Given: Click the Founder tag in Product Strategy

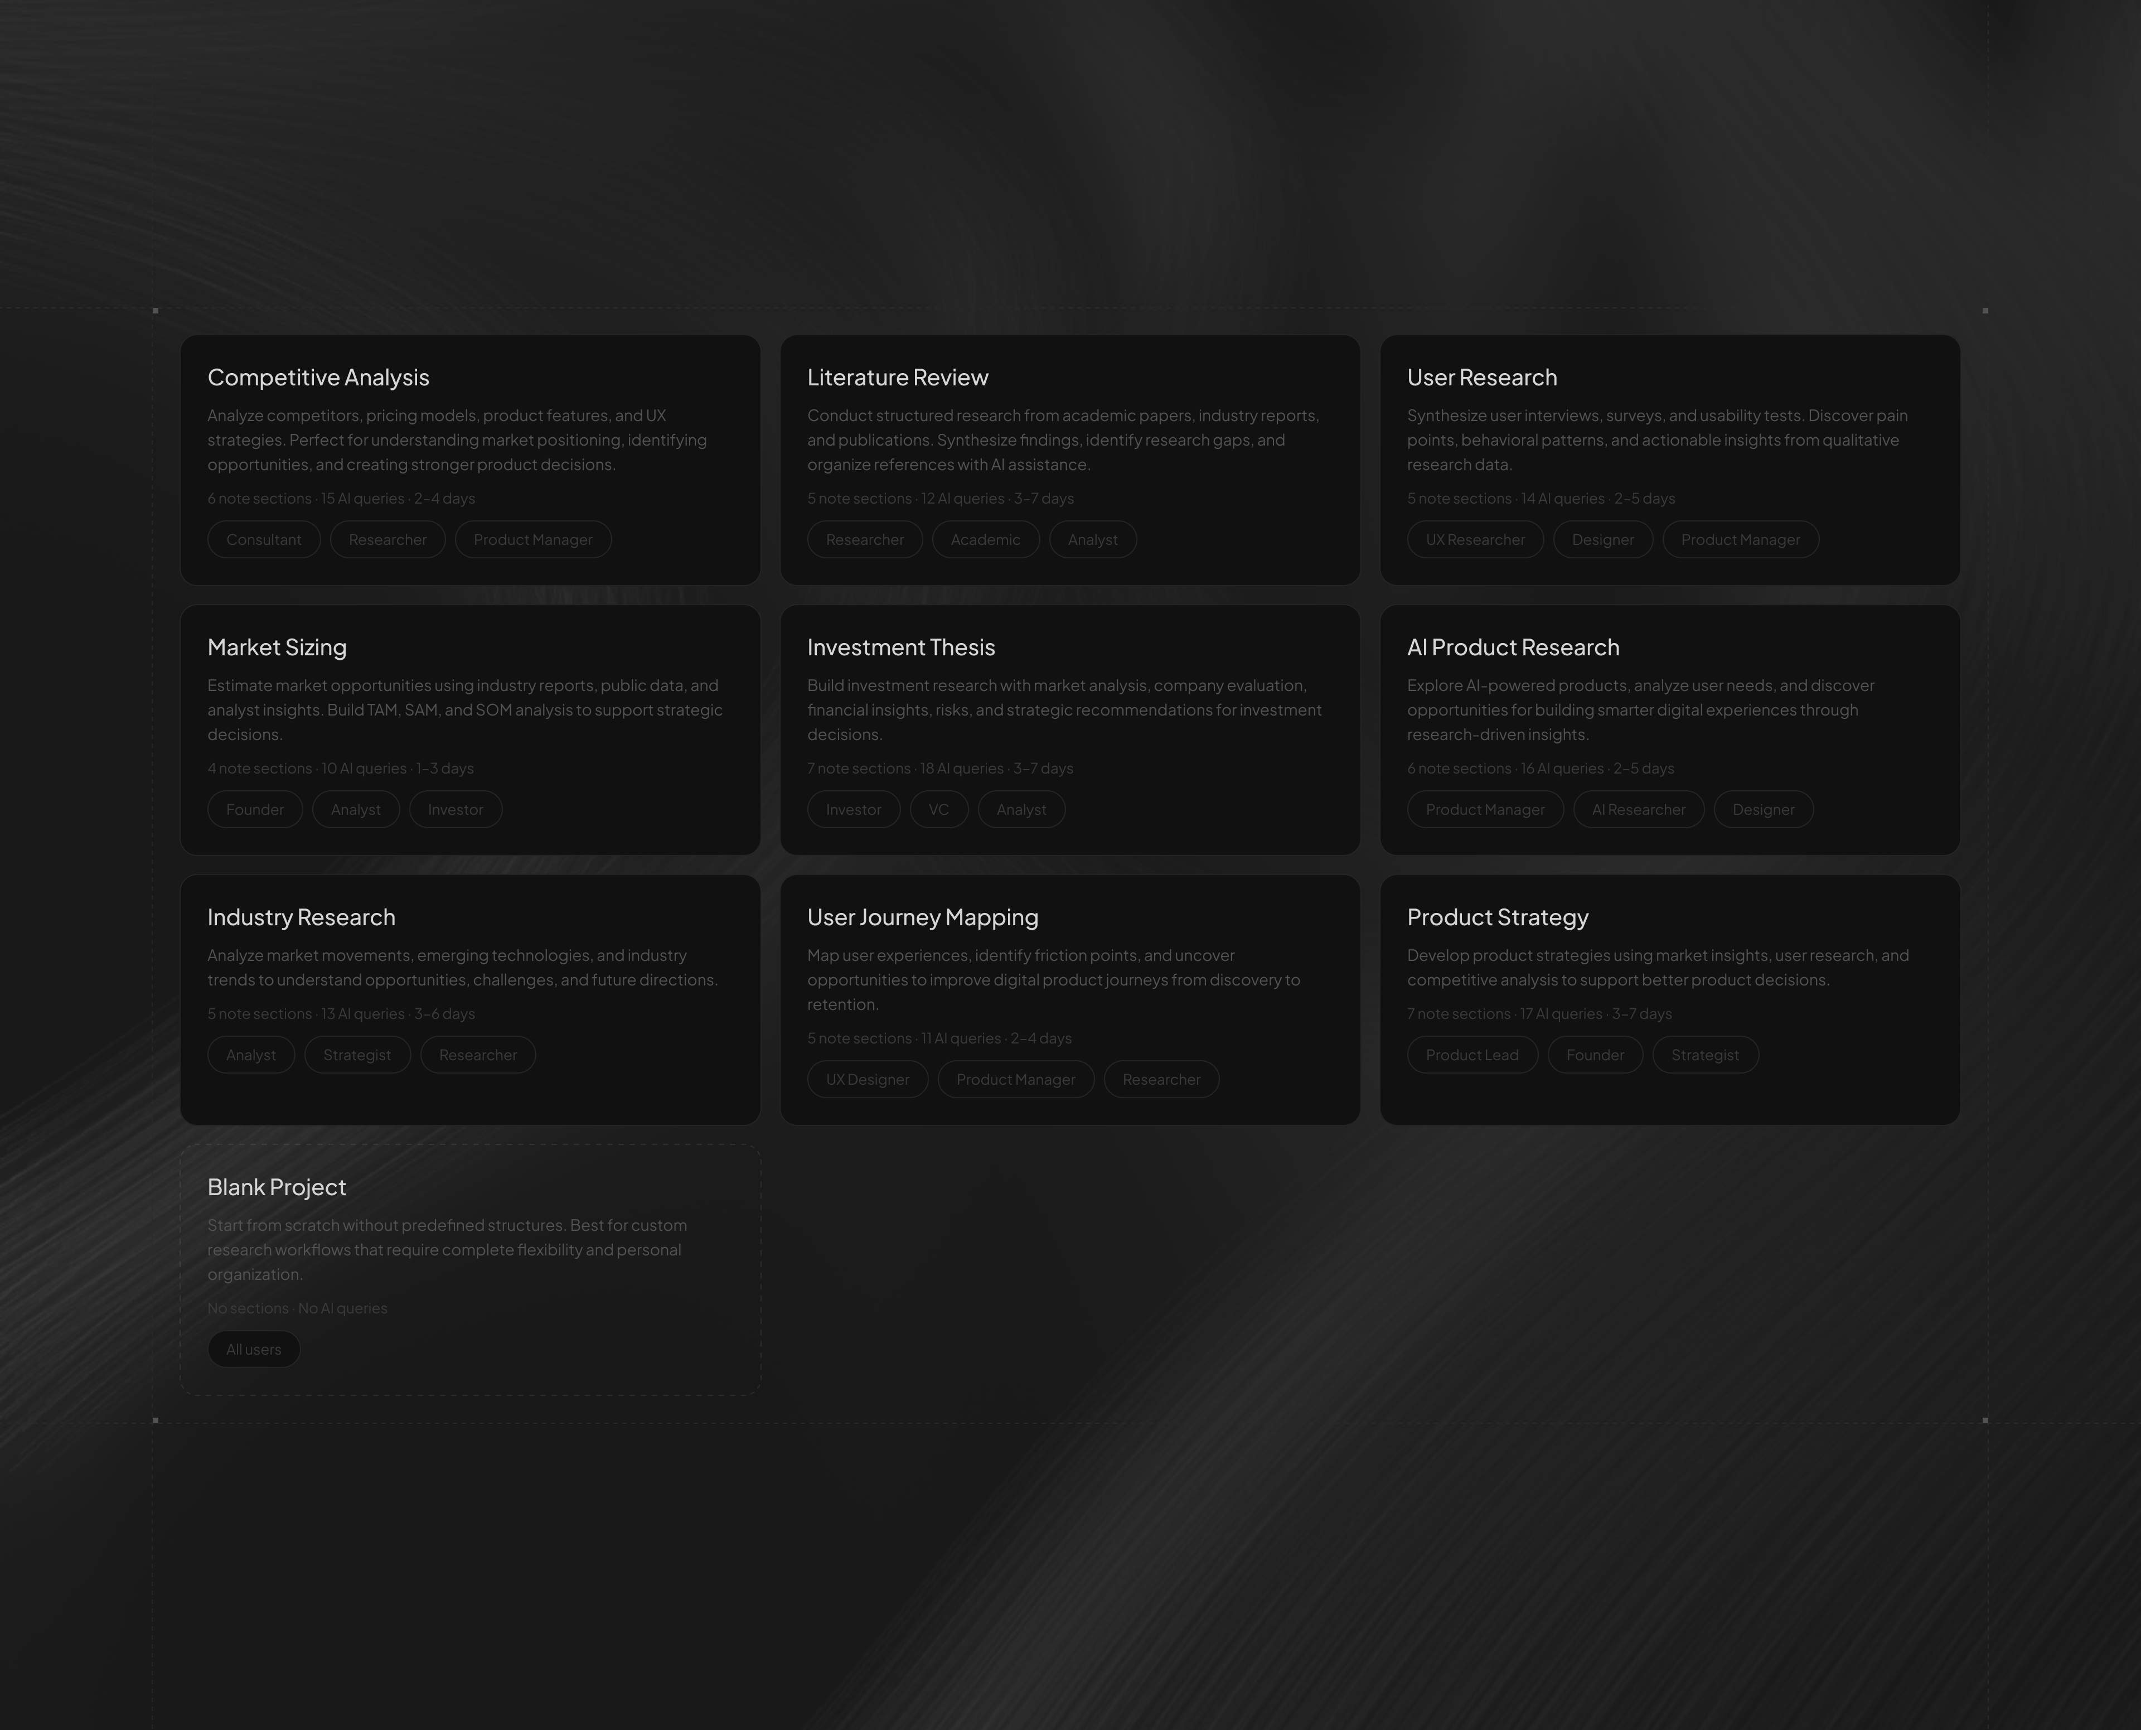Looking at the screenshot, I should (x=1595, y=1055).
